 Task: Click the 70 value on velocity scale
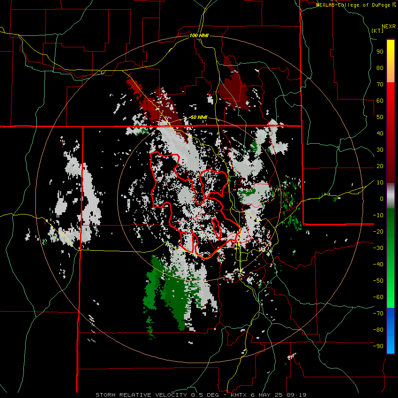[x=380, y=84]
